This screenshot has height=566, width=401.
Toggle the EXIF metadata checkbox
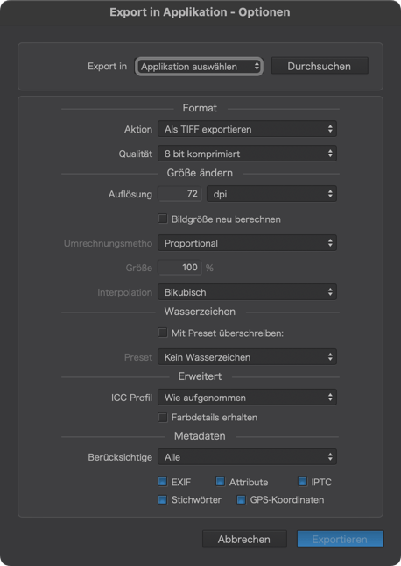[x=163, y=482]
